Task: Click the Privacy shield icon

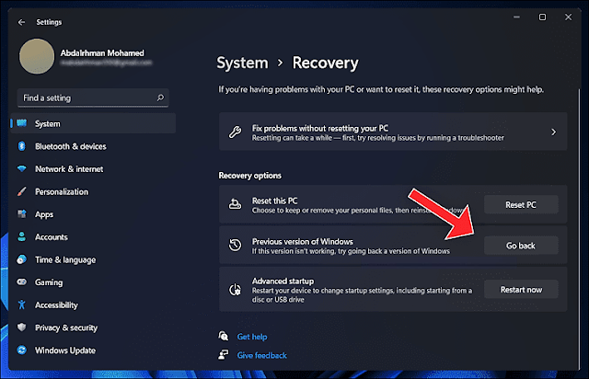Action: pos(22,327)
